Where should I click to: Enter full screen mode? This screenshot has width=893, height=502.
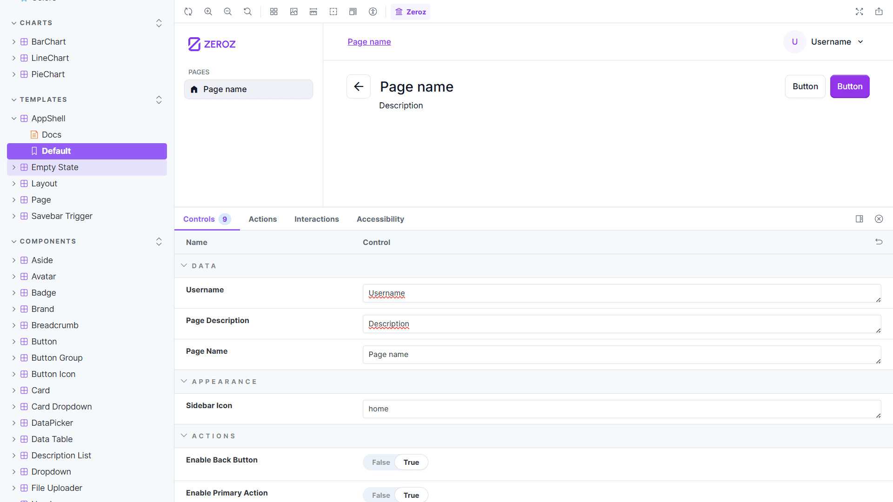[x=860, y=12]
